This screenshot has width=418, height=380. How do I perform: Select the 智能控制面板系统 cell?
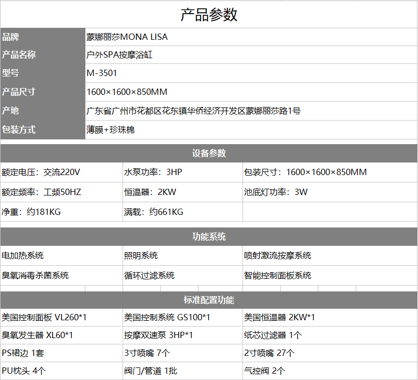(278, 275)
